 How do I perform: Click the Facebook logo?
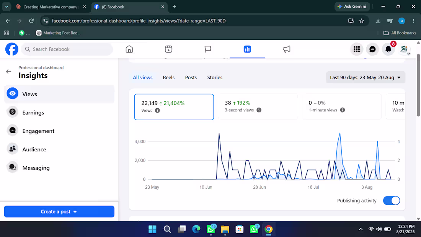click(x=12, y=49)
